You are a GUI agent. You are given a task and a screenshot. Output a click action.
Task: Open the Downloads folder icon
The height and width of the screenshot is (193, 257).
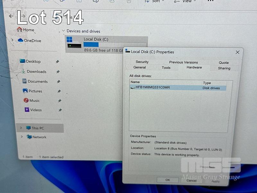pyautogui.click(x=23, y=71)
